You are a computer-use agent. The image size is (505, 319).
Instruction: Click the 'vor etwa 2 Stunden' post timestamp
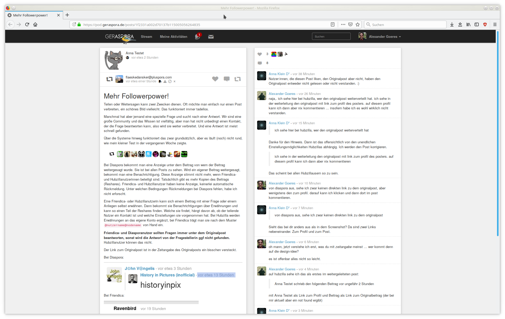coord(145,58)
